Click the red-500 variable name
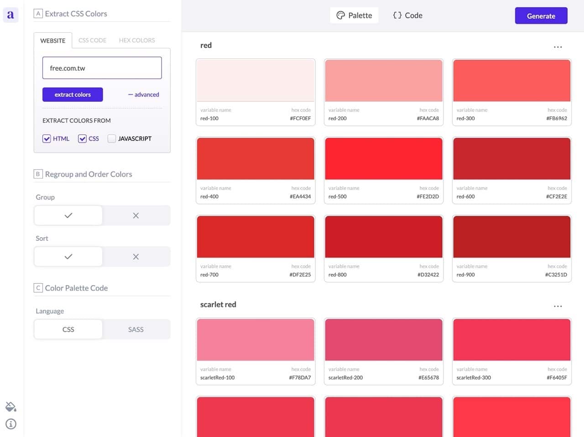This screenshot has width=584, height=437. (338, 197)
